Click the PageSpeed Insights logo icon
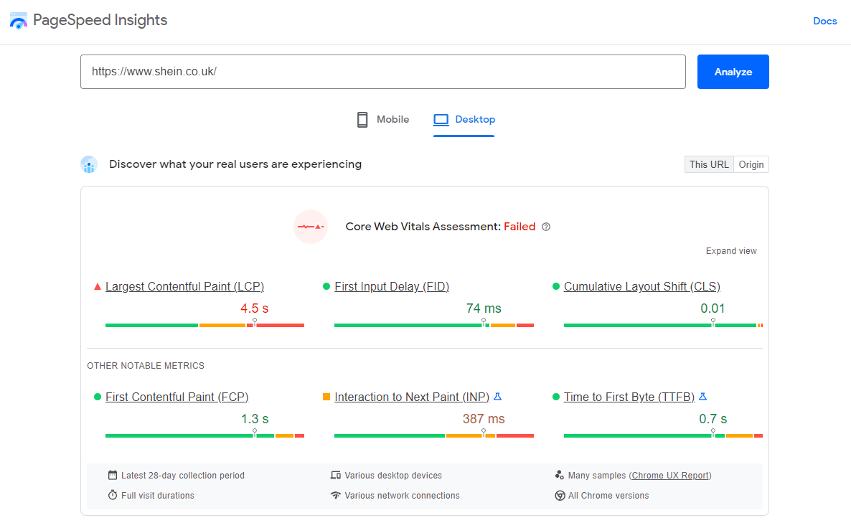851x528 pixels. coord(19,20)
